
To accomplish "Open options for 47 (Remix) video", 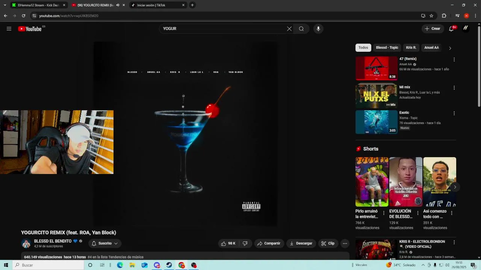I will [x=454, y=60].
